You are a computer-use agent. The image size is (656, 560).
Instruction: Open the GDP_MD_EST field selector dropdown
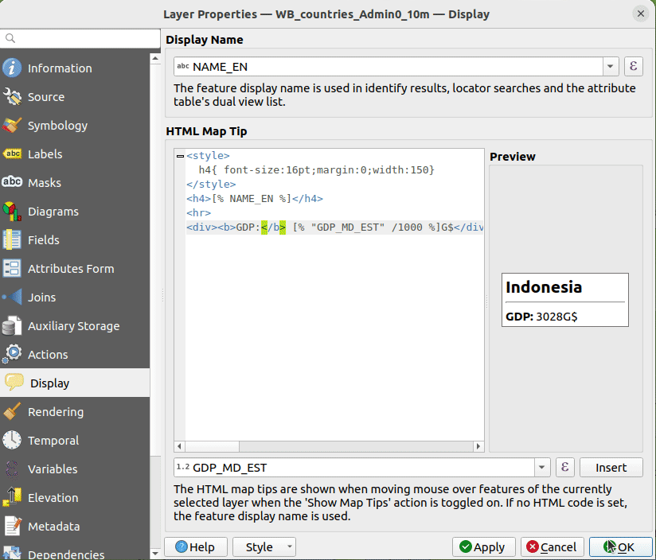(542, 467)
